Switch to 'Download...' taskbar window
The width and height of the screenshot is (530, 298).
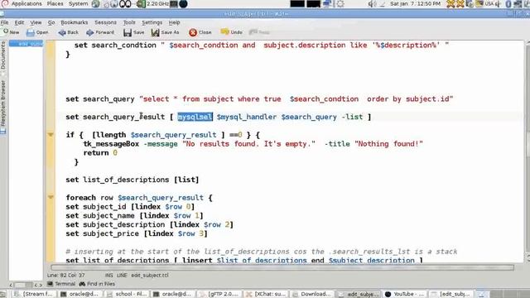pos(311,294)
